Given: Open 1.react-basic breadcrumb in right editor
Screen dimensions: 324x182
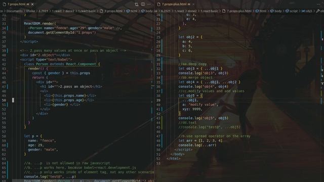Looking at the screenshot, I should click(209, 11).
